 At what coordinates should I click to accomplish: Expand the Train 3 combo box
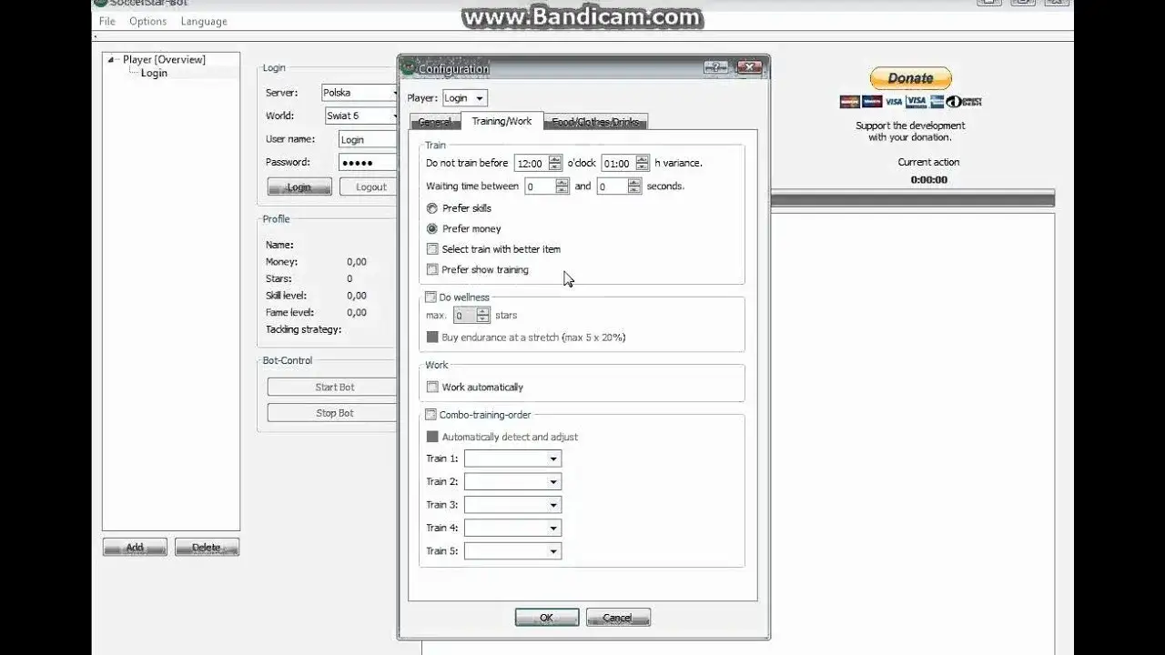coord(512,505)
